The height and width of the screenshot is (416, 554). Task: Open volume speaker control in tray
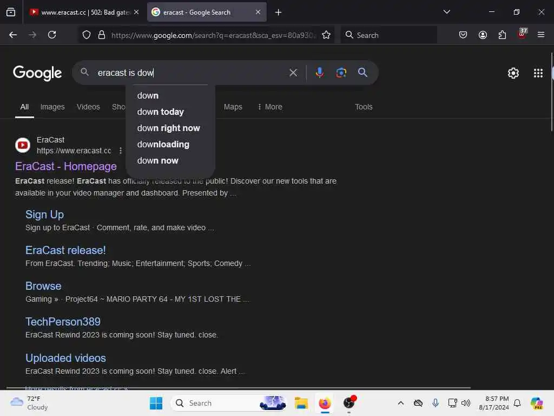pos(466,403)
